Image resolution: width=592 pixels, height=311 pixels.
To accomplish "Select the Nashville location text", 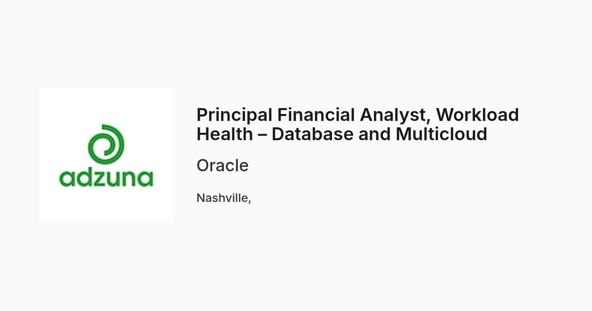I will pos(224,198).
